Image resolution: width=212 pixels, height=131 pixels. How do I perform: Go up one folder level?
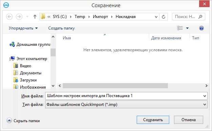tap(35, 17)
